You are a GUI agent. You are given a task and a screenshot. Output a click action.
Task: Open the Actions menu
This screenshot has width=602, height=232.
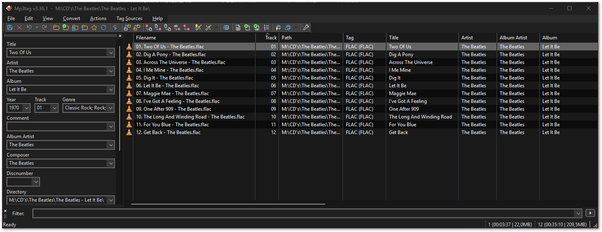pyautogui.click(x=98, y=19)
